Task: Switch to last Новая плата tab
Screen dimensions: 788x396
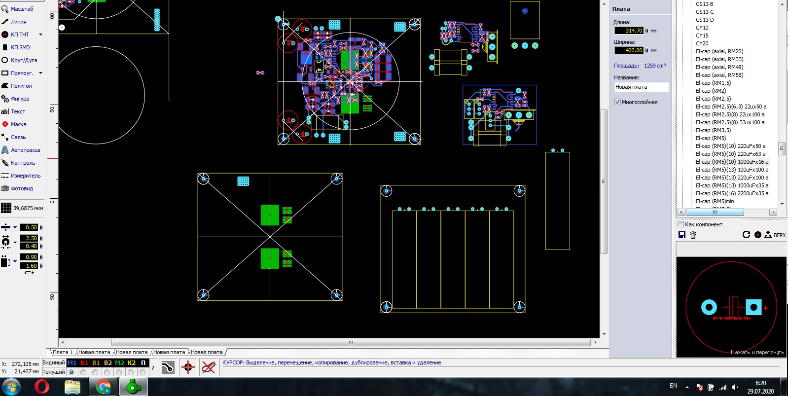Action: 207,352
